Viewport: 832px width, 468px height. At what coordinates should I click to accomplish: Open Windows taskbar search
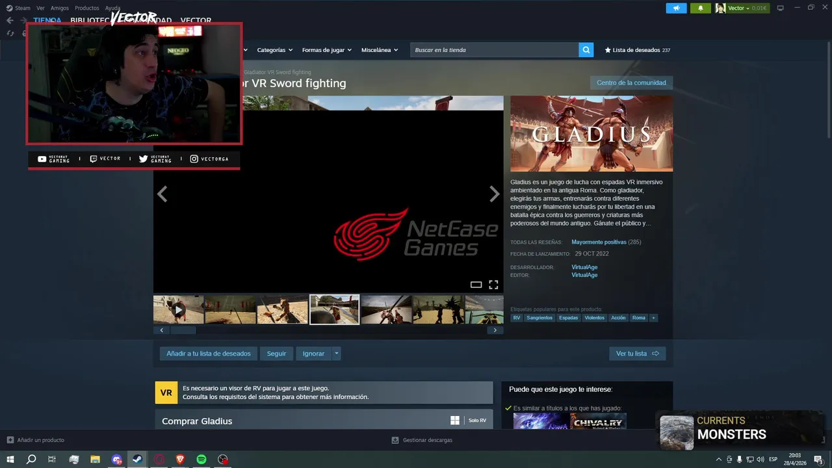pos(31,460)
